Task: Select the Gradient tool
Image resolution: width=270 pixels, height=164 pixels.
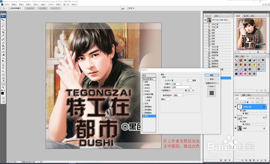Action: 3,55
